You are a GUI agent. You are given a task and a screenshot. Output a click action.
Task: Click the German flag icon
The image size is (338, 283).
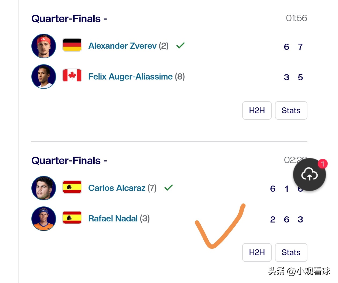coord(72,45)
